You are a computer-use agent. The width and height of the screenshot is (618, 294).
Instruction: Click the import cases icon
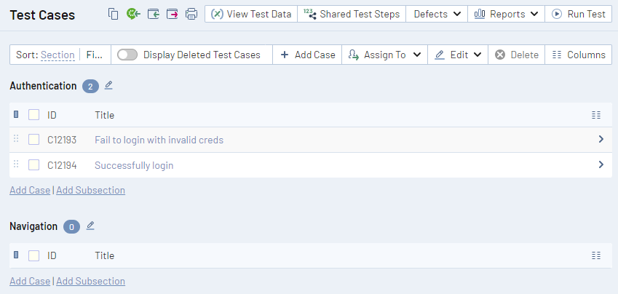coord(153,14)
